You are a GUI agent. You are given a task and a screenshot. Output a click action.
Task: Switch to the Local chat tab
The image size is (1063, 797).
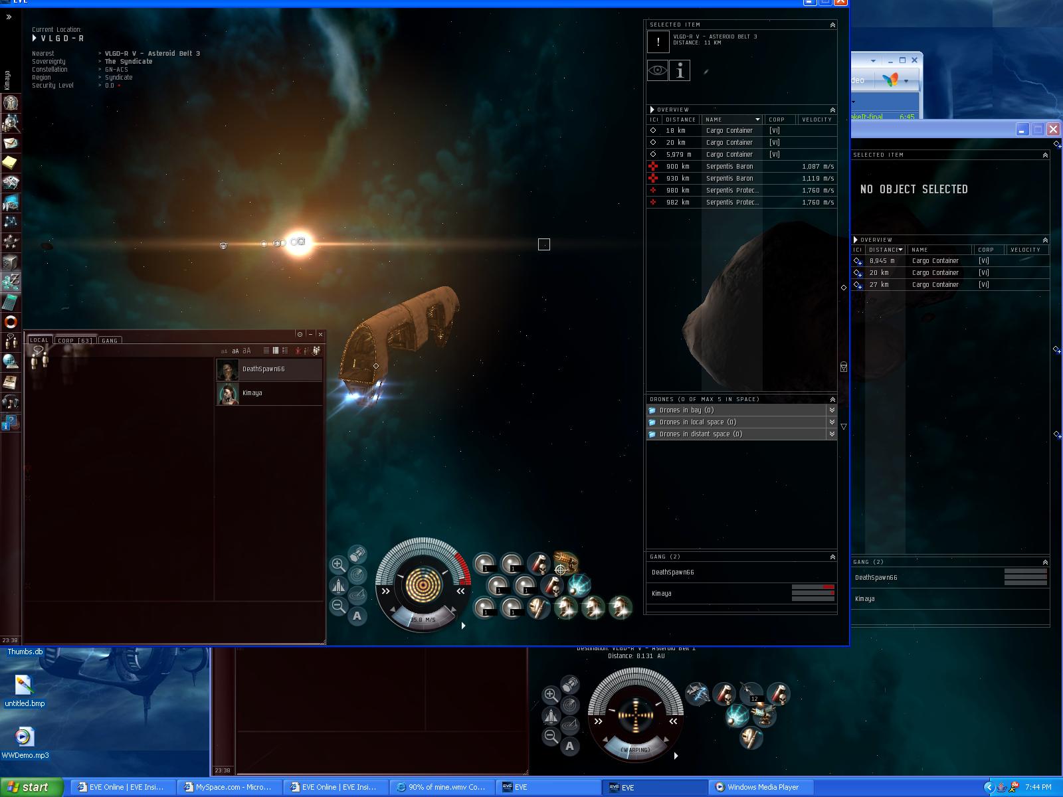(x=39, y=340)
